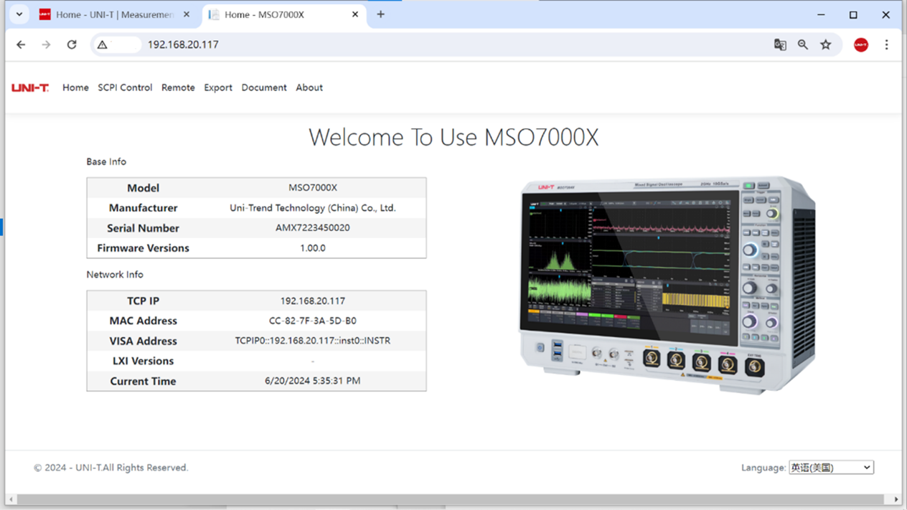907x510 pixels.
Task: Click the Welcome To Use MSO7000X heading
Action: click(454, 137)
